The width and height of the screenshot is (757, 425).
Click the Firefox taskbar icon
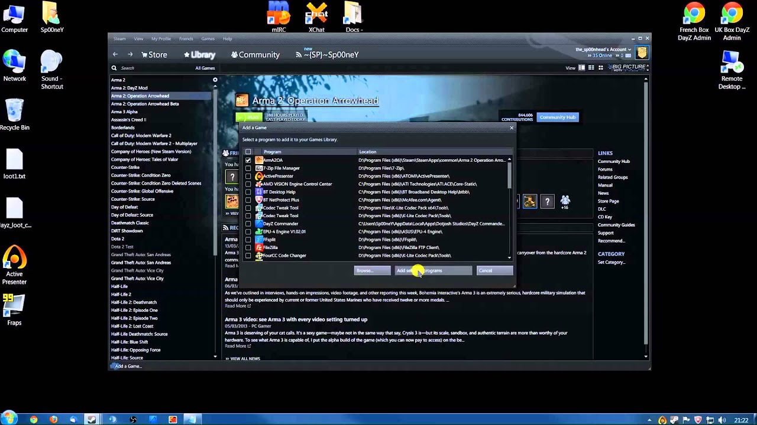[x=53, y=420]
